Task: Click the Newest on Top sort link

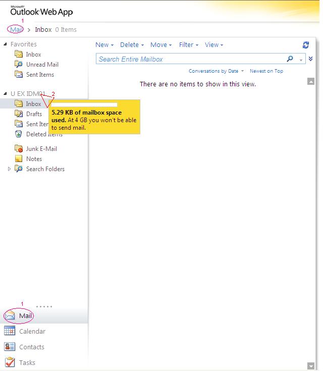Action: (x=266, y=71)
